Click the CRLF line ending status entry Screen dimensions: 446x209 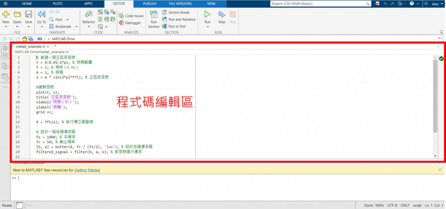(405, 206)
